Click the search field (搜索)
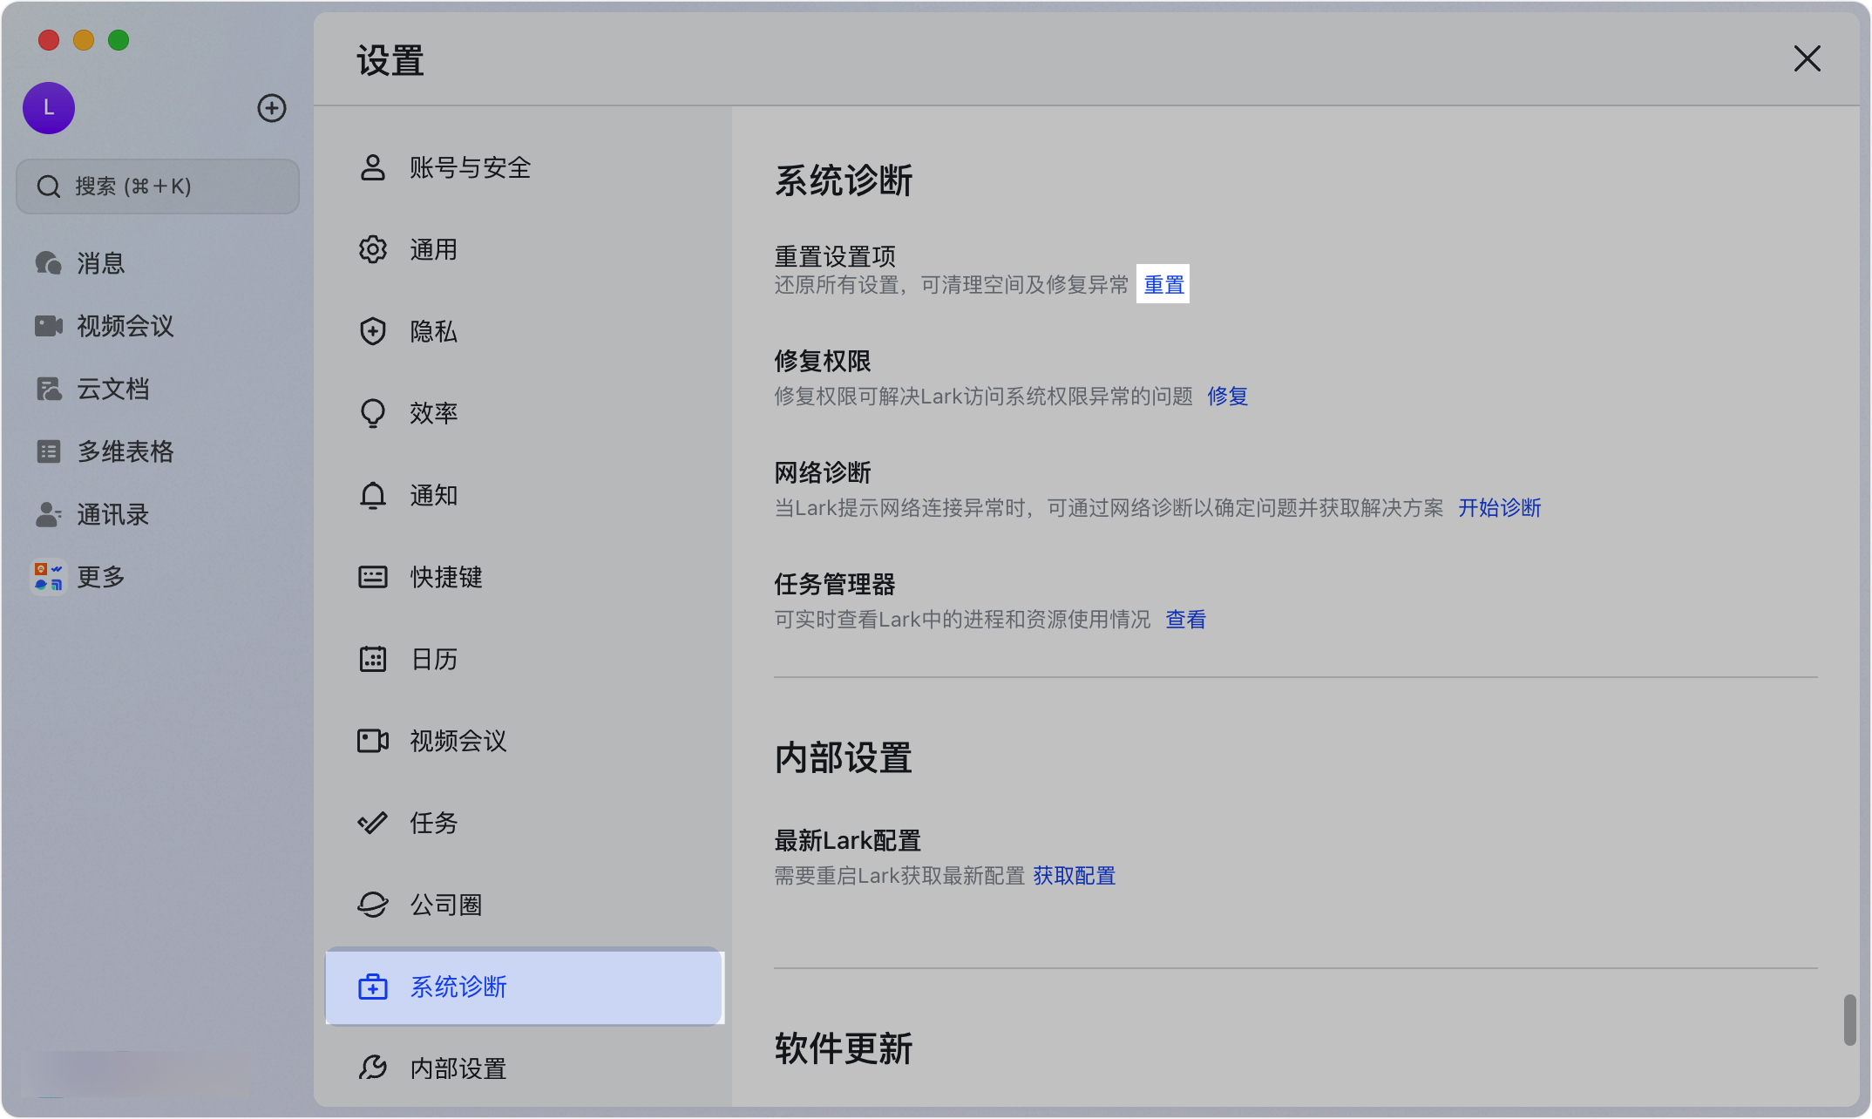The width and height of the screenshot is (1872, 1119). tap(158, 186)
